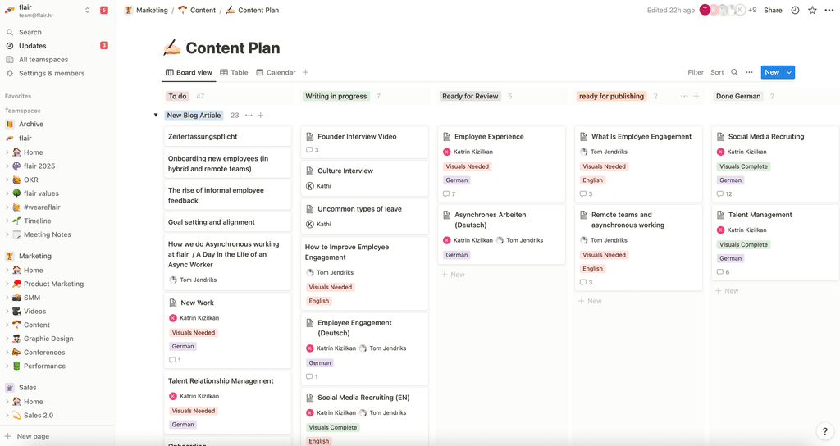Expand the OKR page tree
The image size is (840, 446).
(x=7, y=180)
